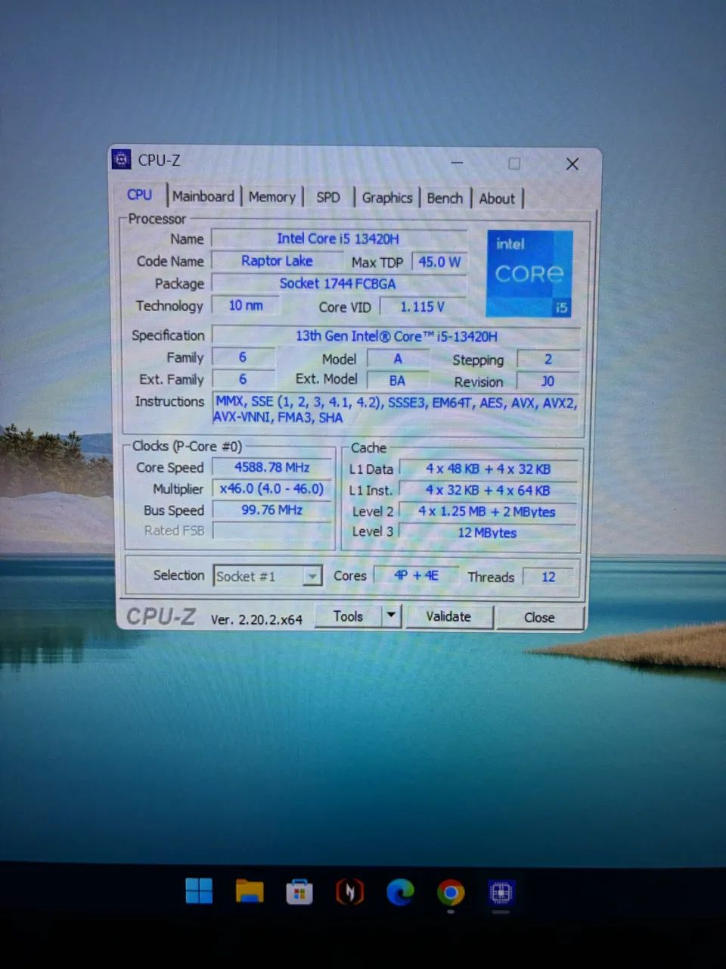Launch Microsoft Store from the taskbar
The image size is (726, 969).
point(299,893)
